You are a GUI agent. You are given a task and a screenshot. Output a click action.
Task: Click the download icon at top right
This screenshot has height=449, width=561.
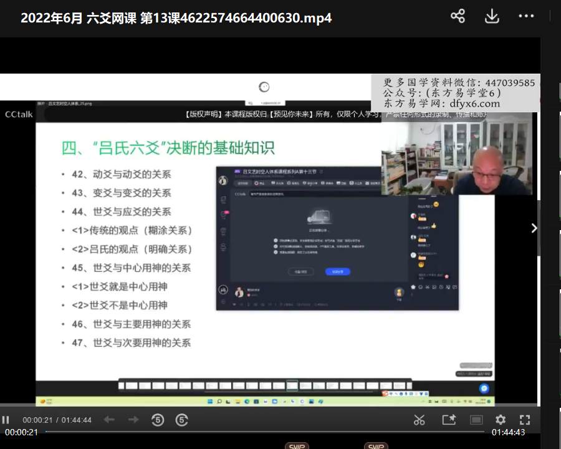[x=492, y=17]
